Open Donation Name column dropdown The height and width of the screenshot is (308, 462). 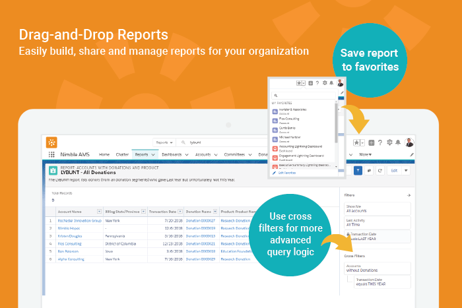pyautogui.click(x=215, y=212)
